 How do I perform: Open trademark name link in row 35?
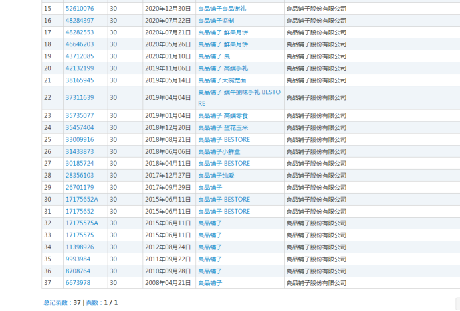pyautogui.click(x=210, y=259)
